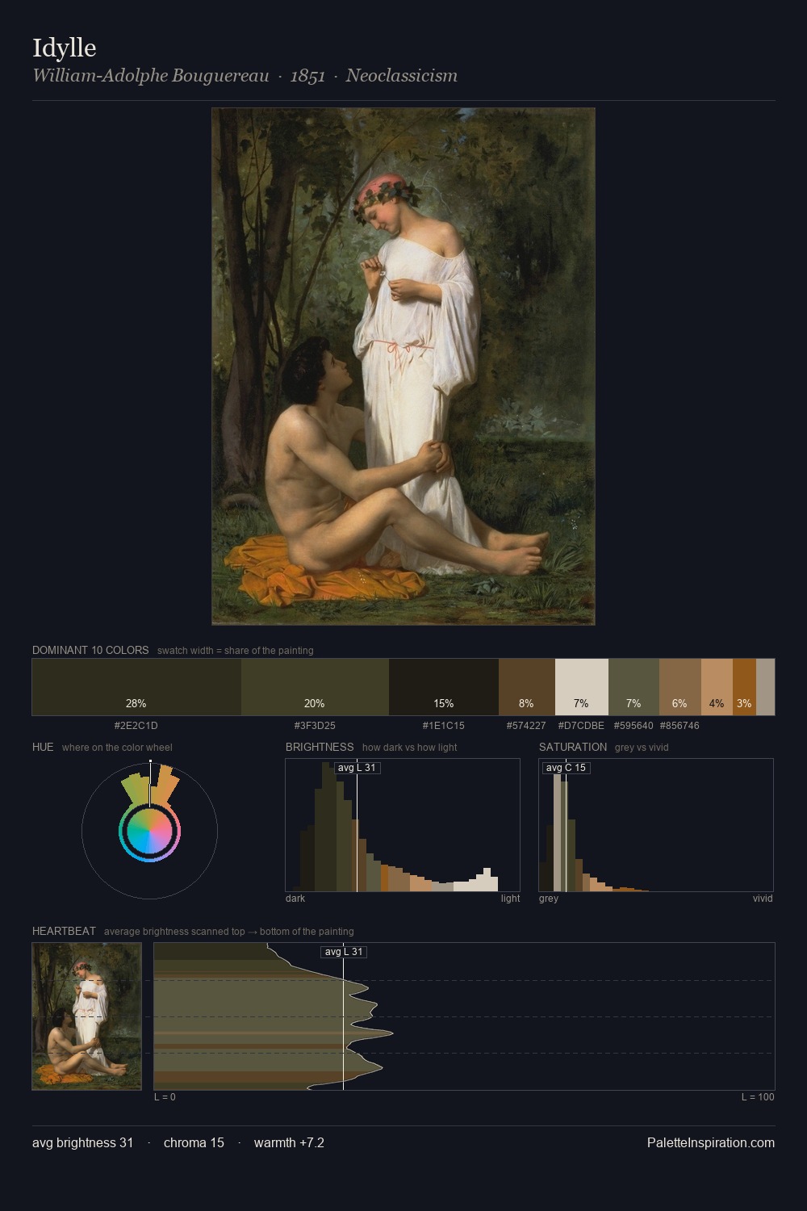Open PaletteInspiration.com link in footer

[711, 1142]
